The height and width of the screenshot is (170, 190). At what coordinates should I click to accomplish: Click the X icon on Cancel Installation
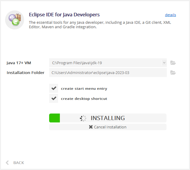(x=91, y=127)
